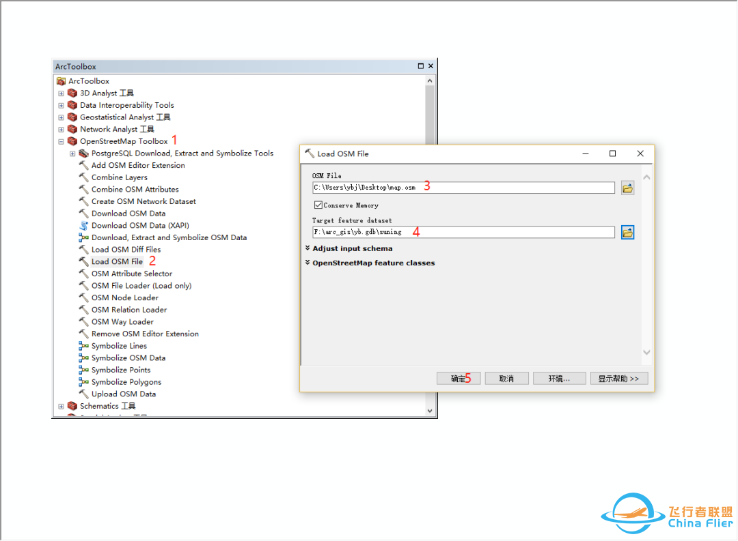Click the Load OSM Diff Files hammer icon

tap(84, 250)
